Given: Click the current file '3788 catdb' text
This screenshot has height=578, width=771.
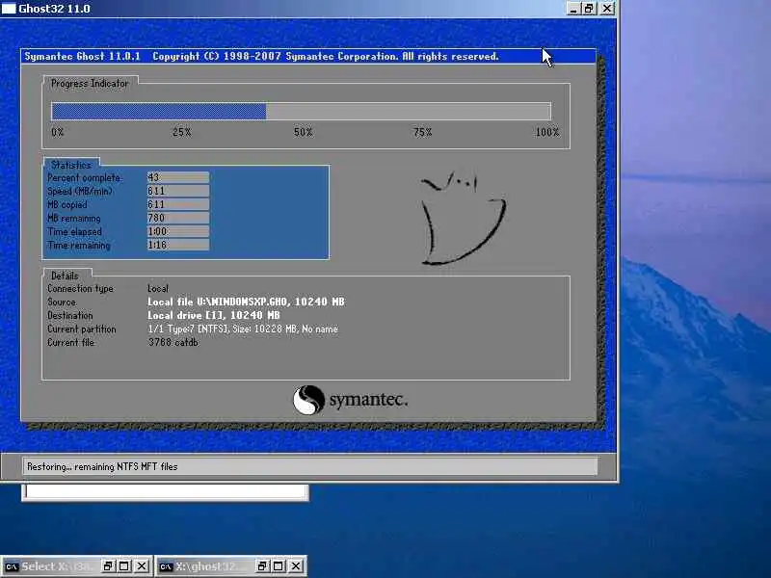Looking at the screenshot, I should point(173,343).
